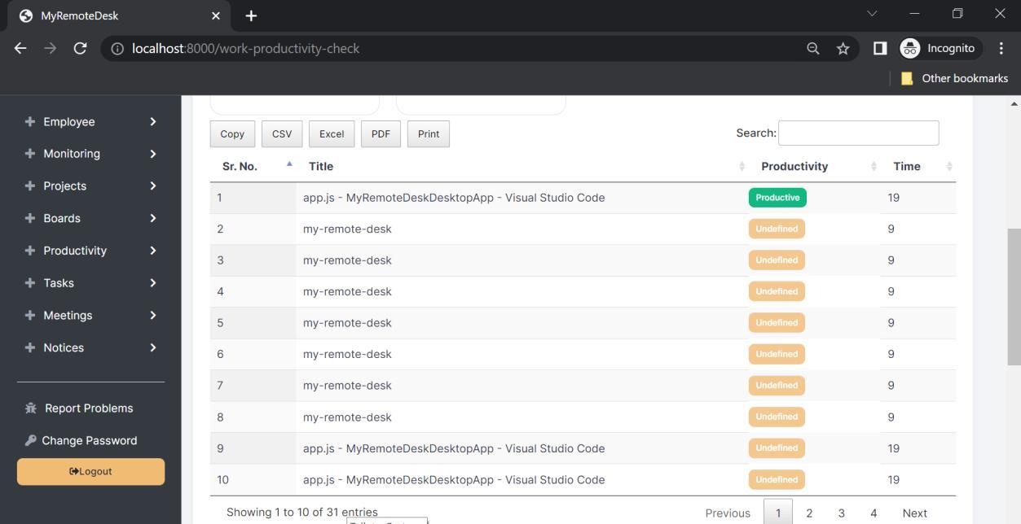Expand the Notices menu chevron

click(152, 348)
